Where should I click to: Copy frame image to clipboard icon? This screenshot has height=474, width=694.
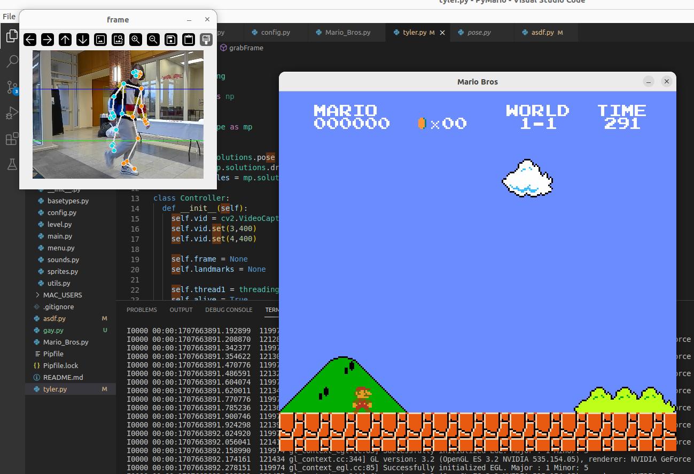(x=189, y=39)
